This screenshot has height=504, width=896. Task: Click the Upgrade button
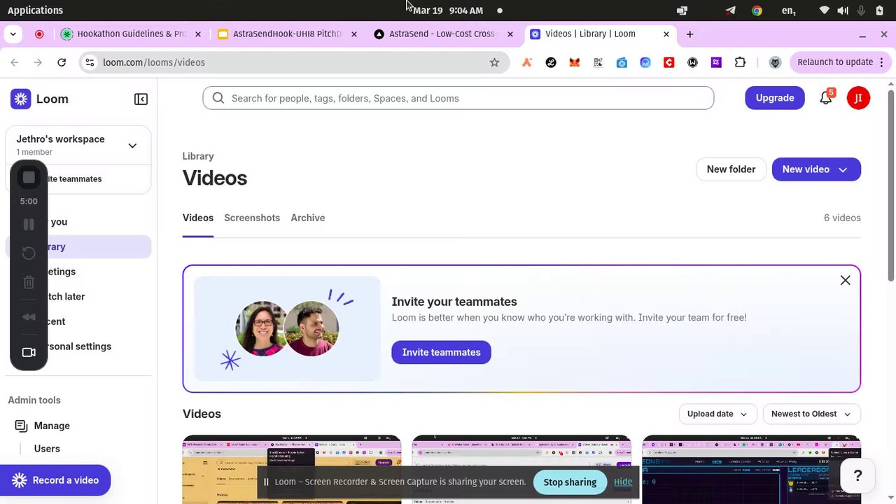point(775,98)
